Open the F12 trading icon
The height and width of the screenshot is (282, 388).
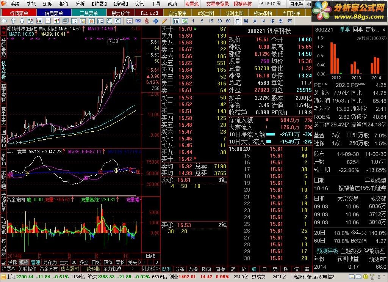click(x=100, y=21)
